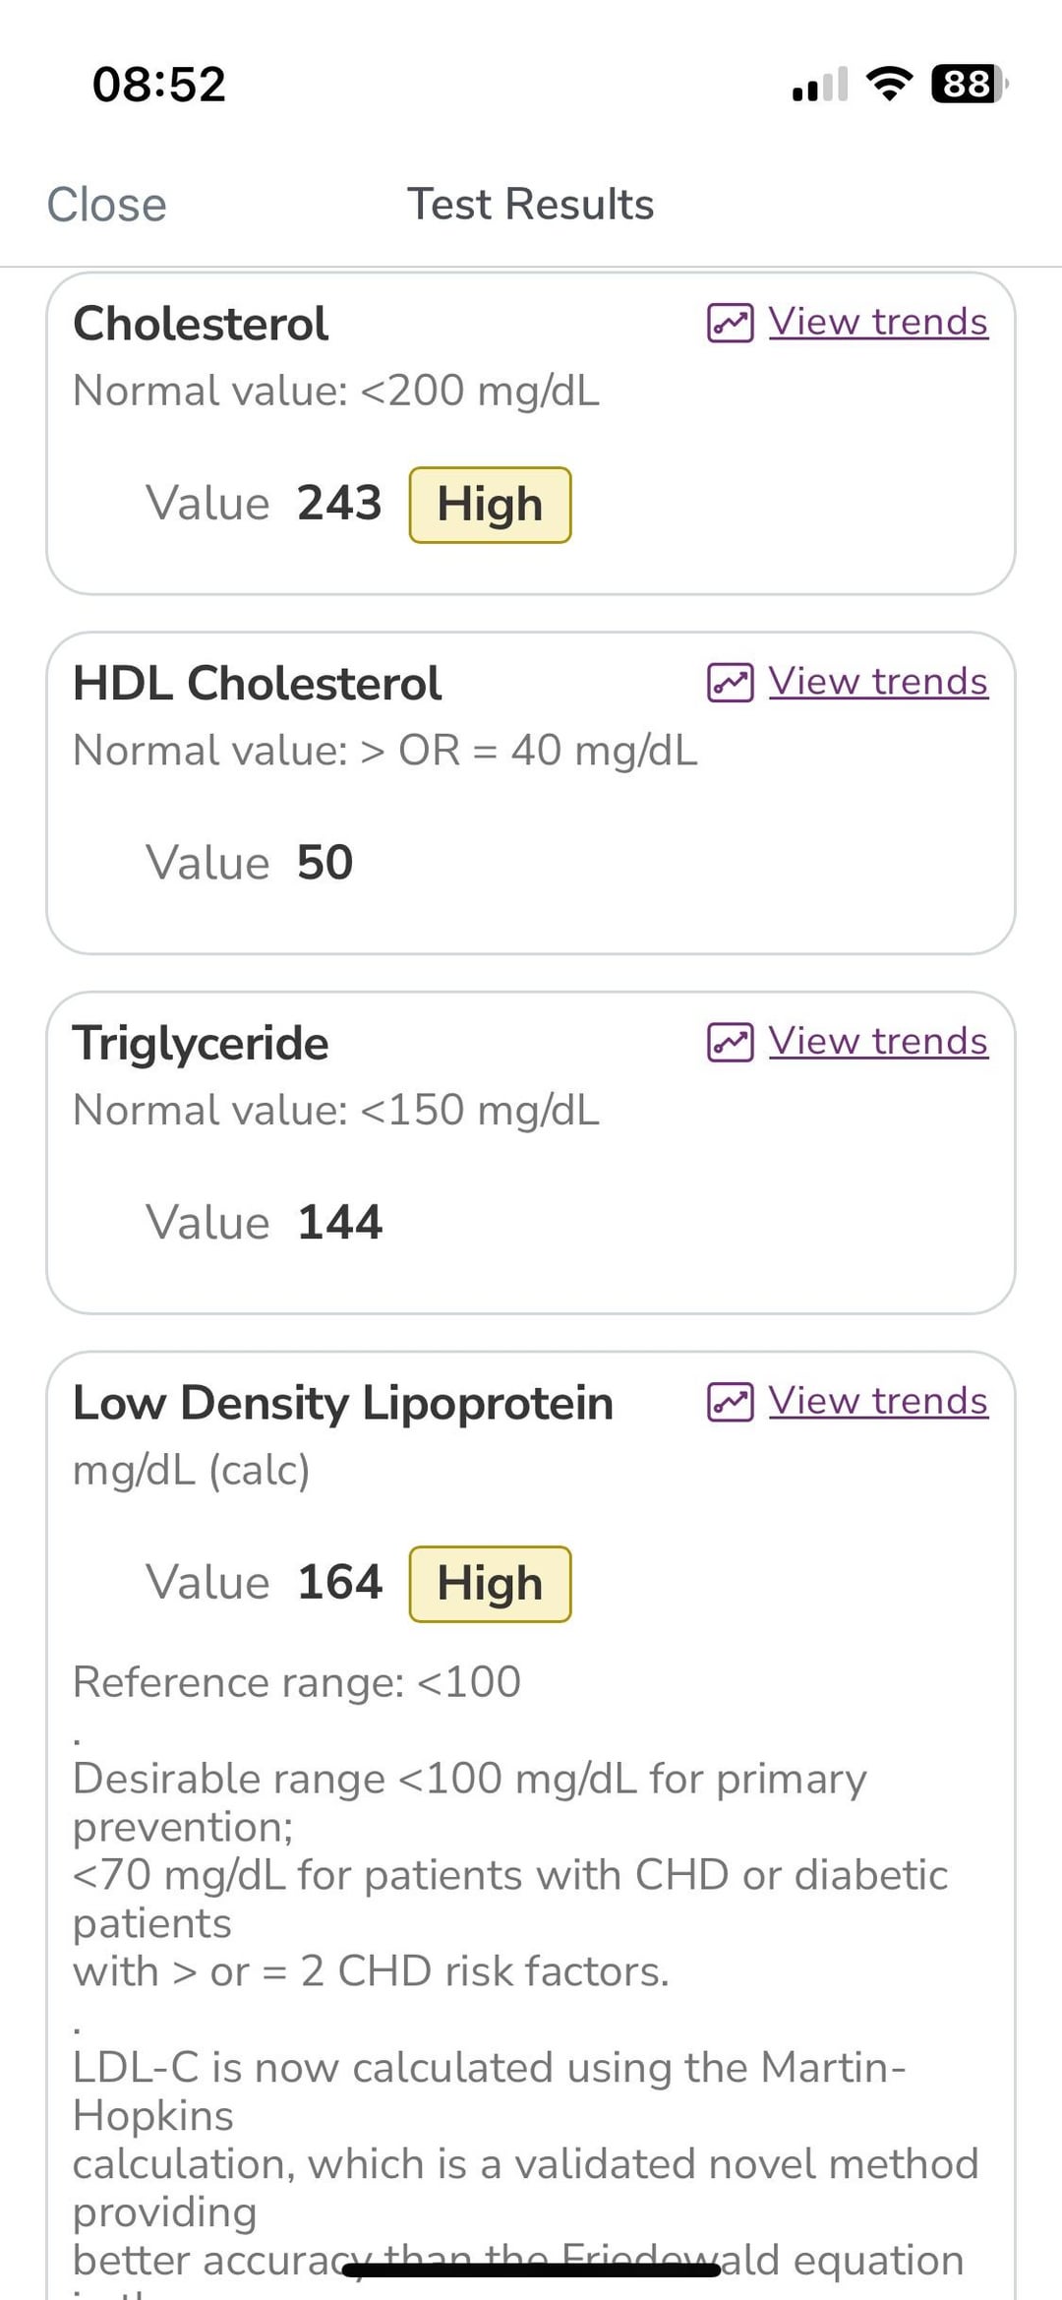Tap the HDL Cholesterol value 50

324,863
